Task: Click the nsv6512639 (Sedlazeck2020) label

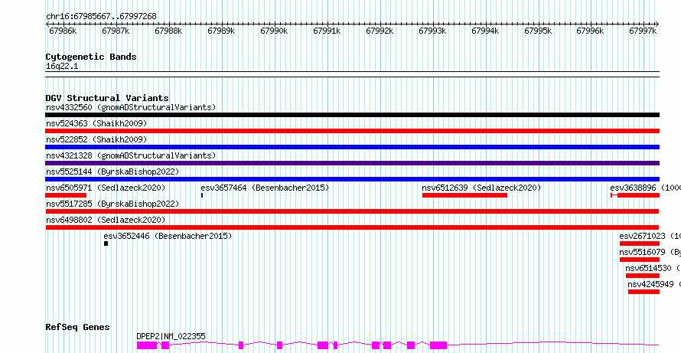Action: (x=481, y=188)
